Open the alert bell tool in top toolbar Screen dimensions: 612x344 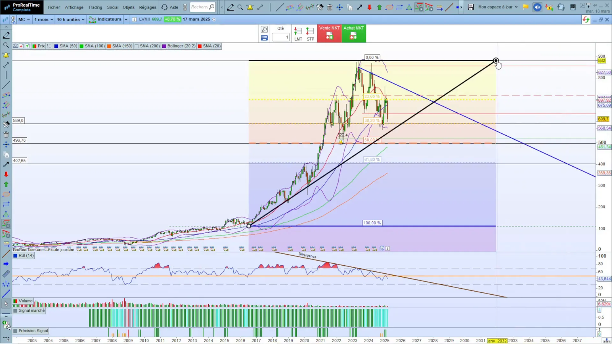click(x=250, y=7)
